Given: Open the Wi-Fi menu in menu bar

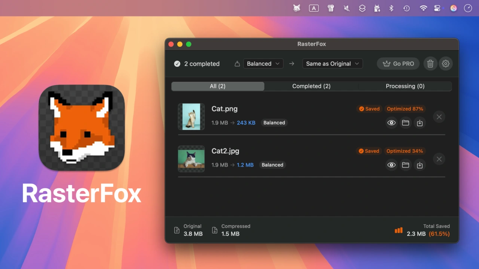Looking at the screenshot, I should coord(423,8).
